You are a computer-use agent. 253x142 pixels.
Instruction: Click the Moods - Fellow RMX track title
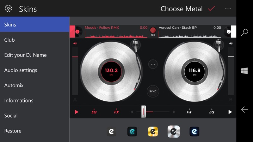(x=102, y=27)
